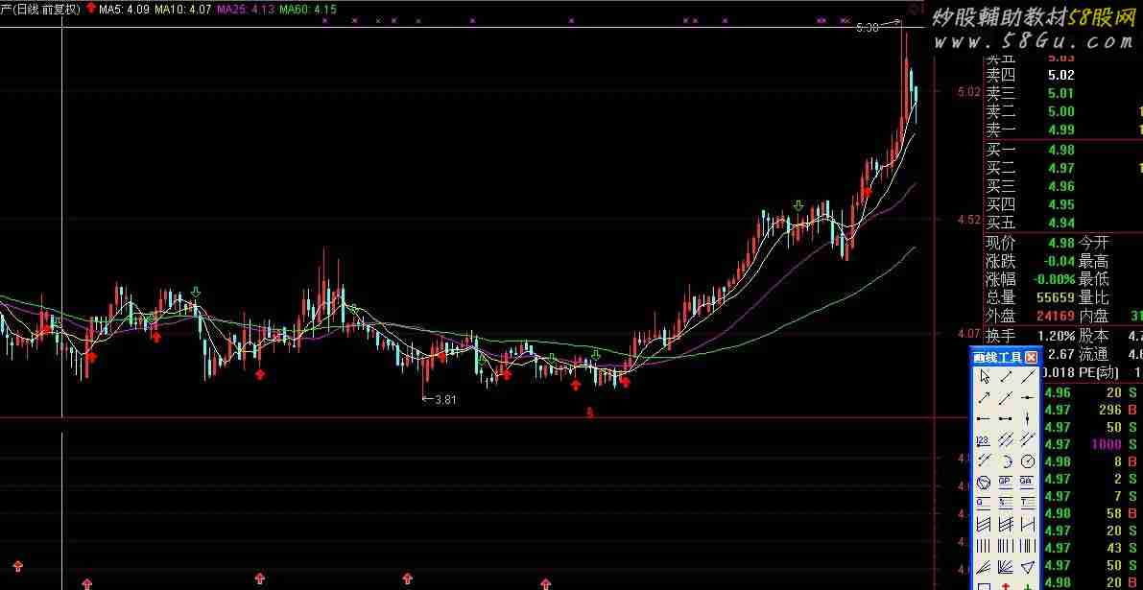Click the 换手 1.20% turnover value
This screenshot has height=590, width=1143.
(x=1056, y=336)
